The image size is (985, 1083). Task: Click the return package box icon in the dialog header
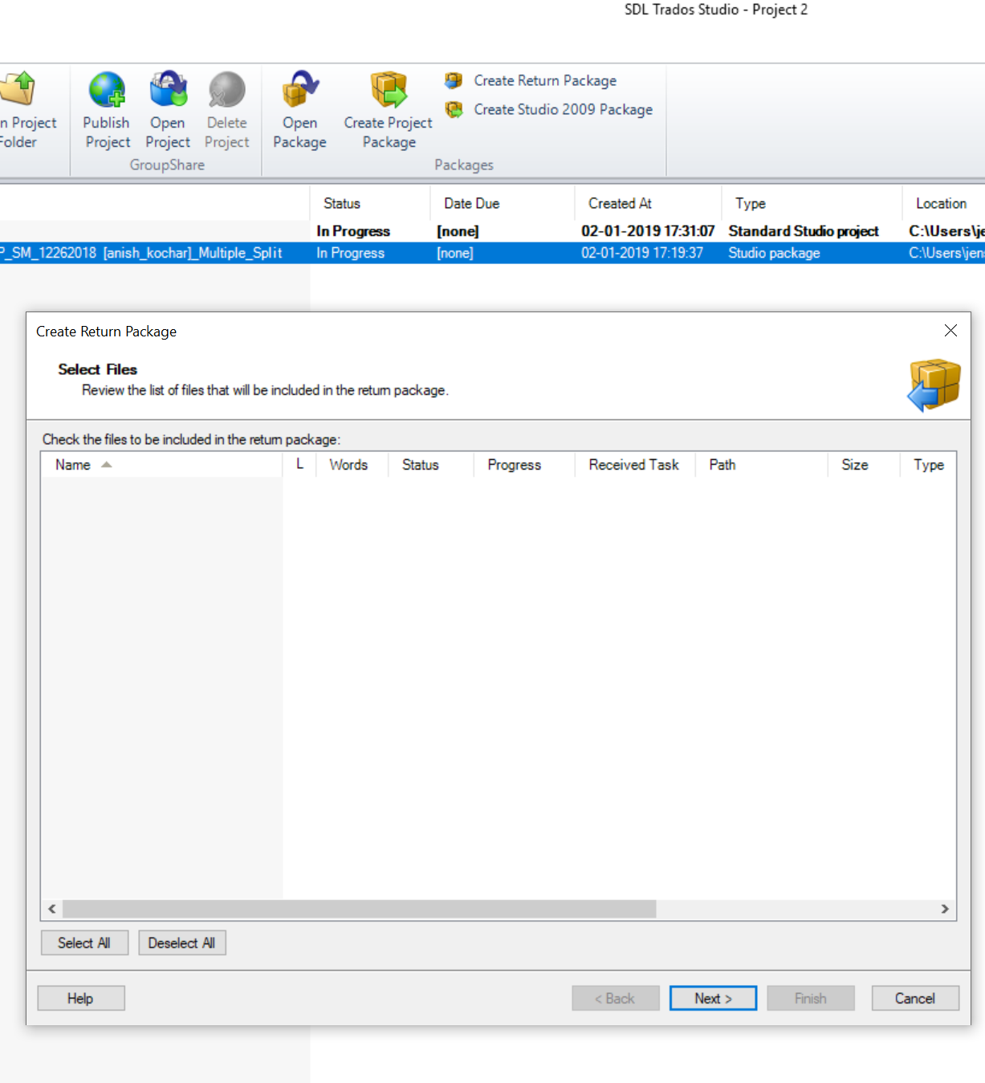pyautogui.click(x=934, y=385)
